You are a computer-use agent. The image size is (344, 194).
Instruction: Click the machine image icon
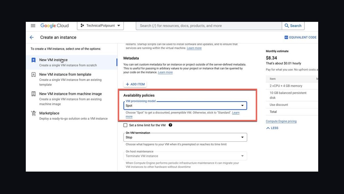point(34,94)
